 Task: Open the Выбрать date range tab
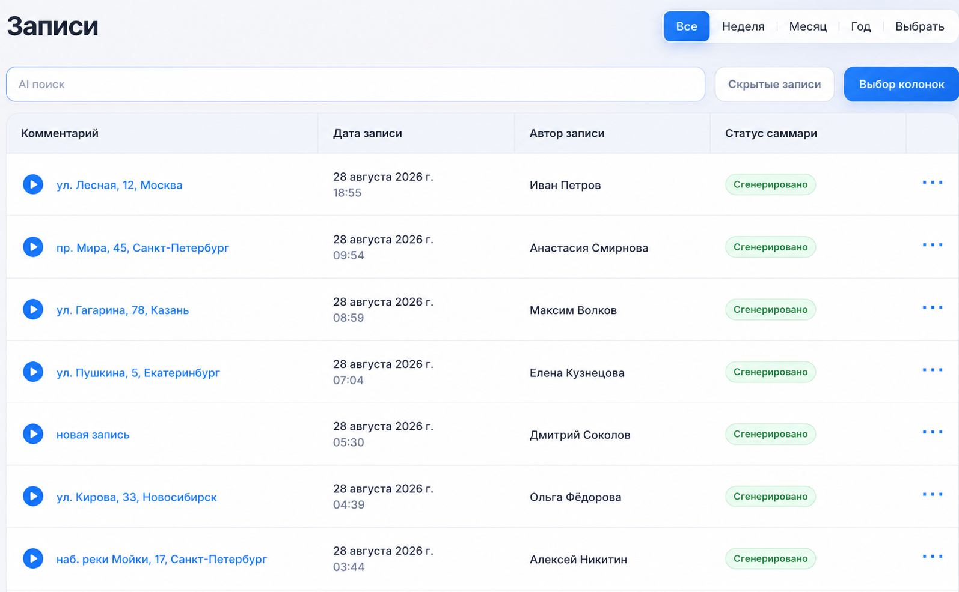point(919,26)
